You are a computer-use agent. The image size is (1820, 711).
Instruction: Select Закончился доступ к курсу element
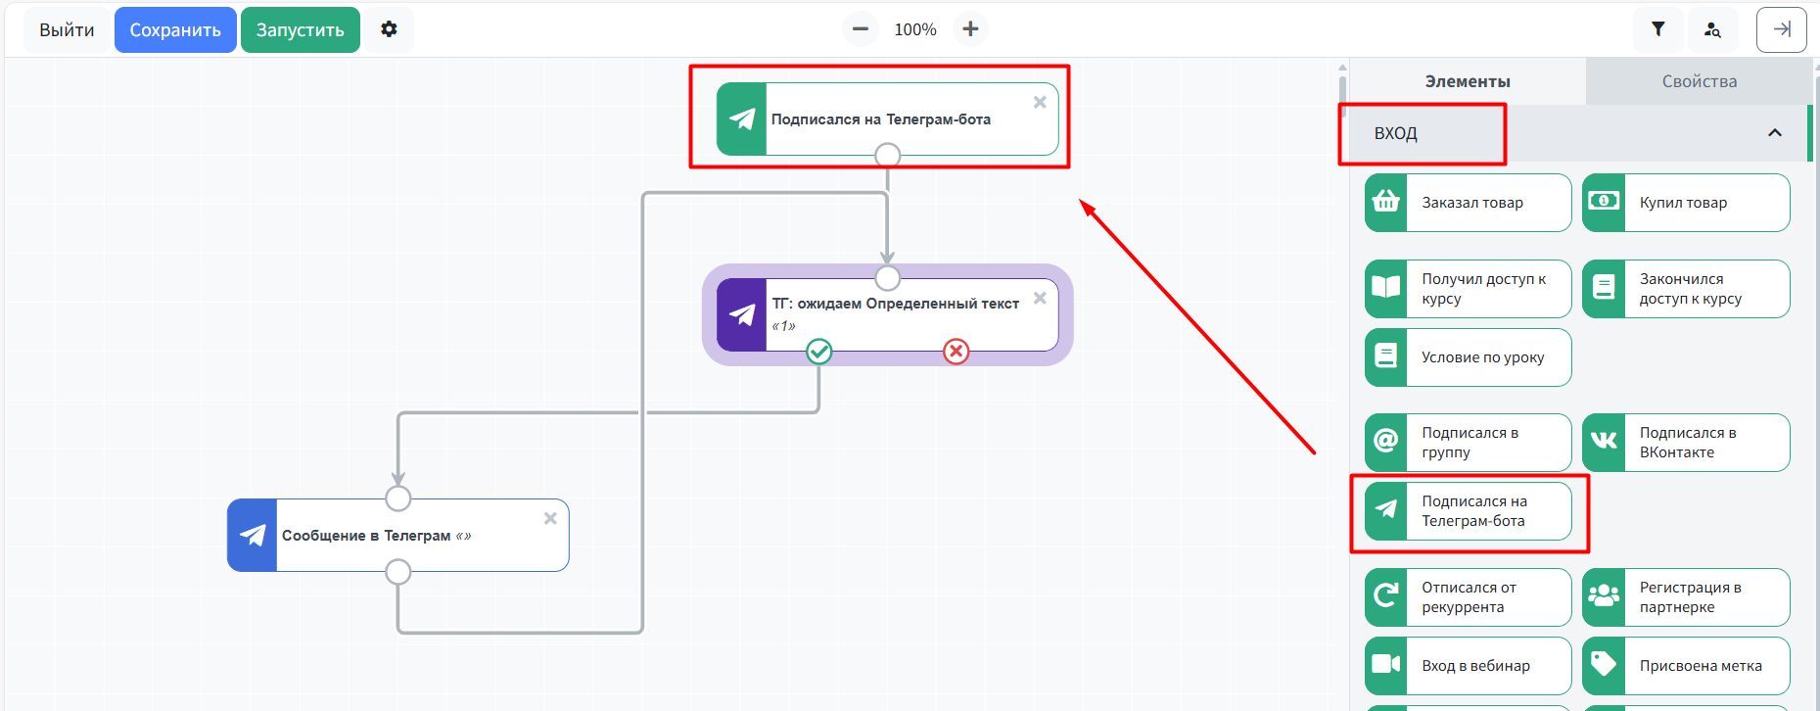point(1686,289)
